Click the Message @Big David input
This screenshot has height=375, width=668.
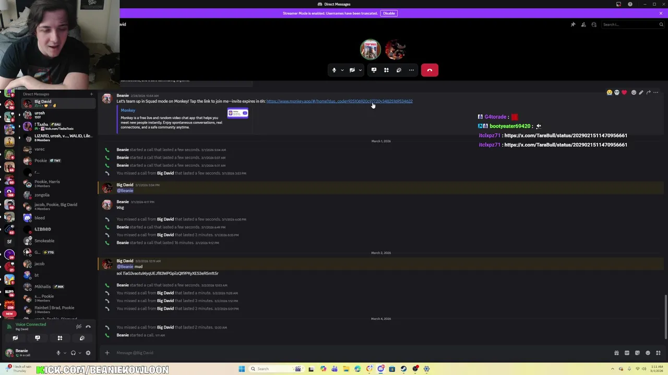(360, 353)
